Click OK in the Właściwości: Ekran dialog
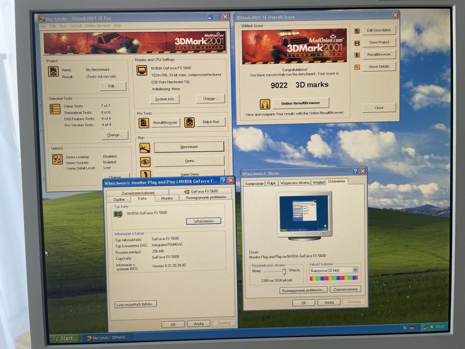Screen dimensions: 465x349 point(304,303)
